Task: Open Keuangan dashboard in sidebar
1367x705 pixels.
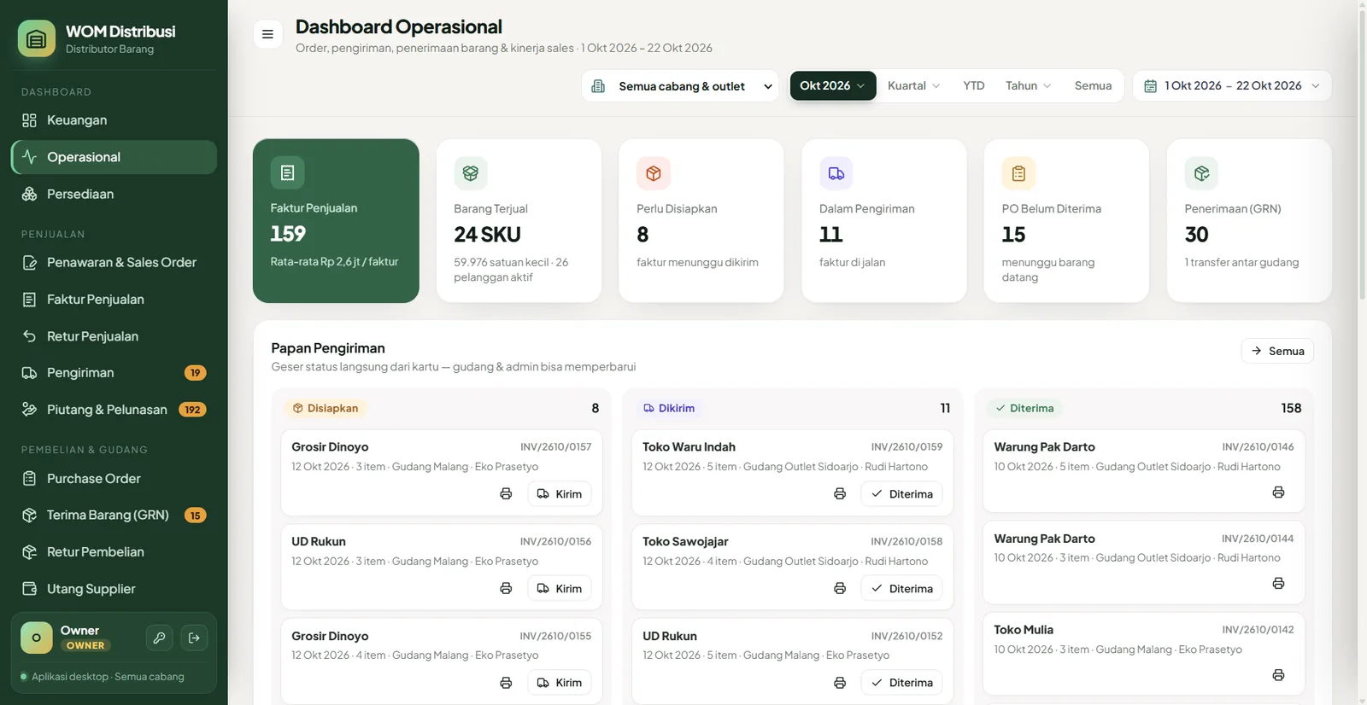Action: click(x=114, y=120)
